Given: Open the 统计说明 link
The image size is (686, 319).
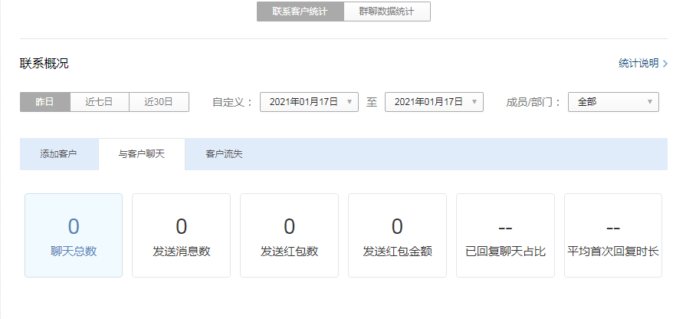Looking at the screenshot, I should tap(638, 64).
